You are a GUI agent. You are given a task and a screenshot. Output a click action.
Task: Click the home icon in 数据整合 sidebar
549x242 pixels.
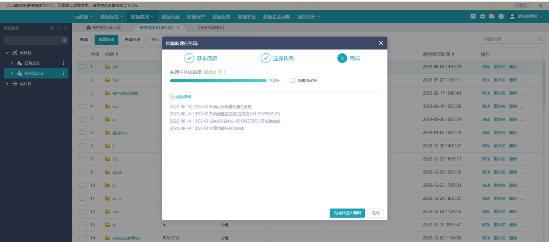52,28
